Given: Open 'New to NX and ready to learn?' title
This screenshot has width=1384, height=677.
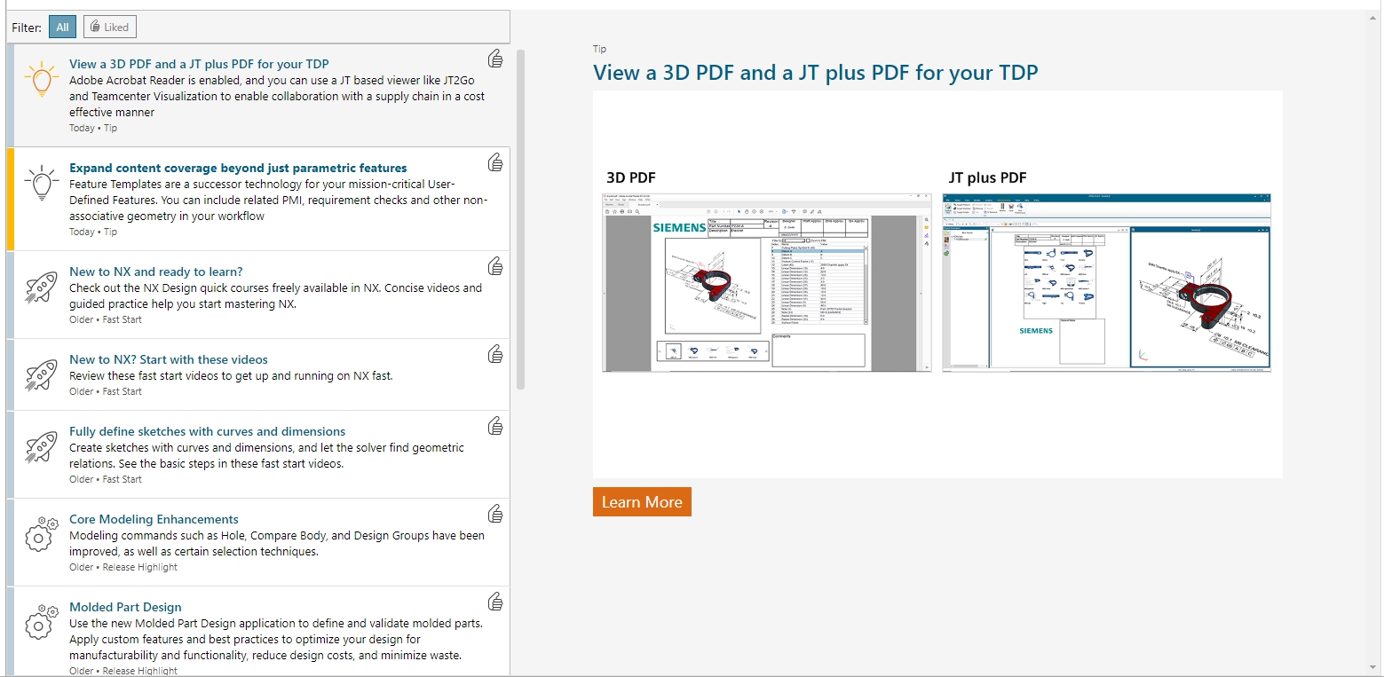Looking at the screenshot, I should (155, 272).
